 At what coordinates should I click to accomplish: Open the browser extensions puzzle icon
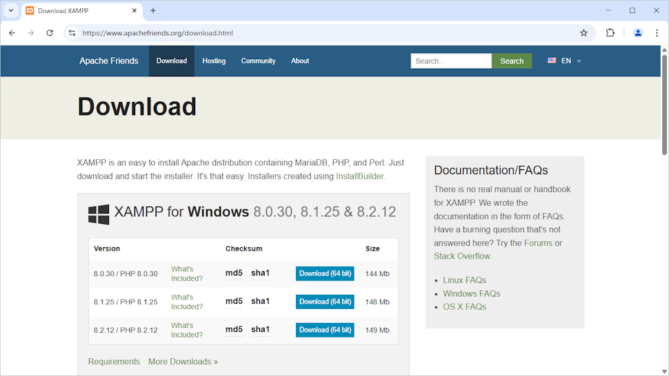(610, 33)
